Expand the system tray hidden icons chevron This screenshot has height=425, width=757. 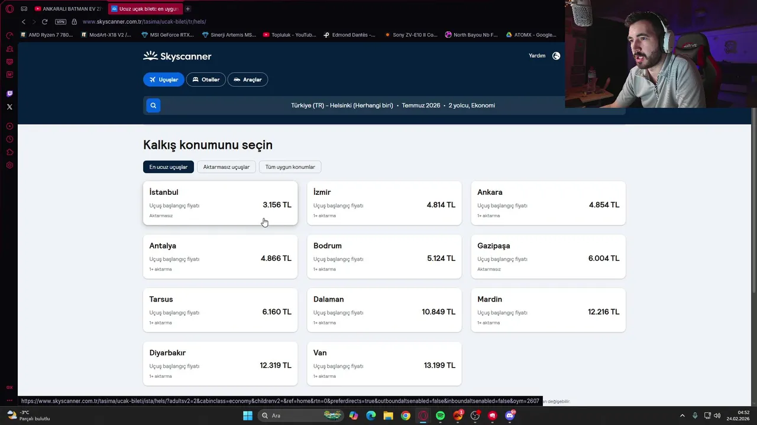pyautogui.click(x=682, y=416)
